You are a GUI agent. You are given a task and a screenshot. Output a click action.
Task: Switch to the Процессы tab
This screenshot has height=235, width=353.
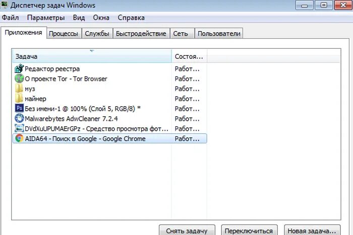click(64, 34)
